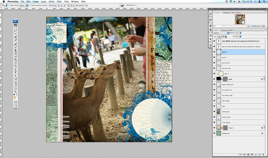
Task: Select the Lasso tool
Action: 15,31
